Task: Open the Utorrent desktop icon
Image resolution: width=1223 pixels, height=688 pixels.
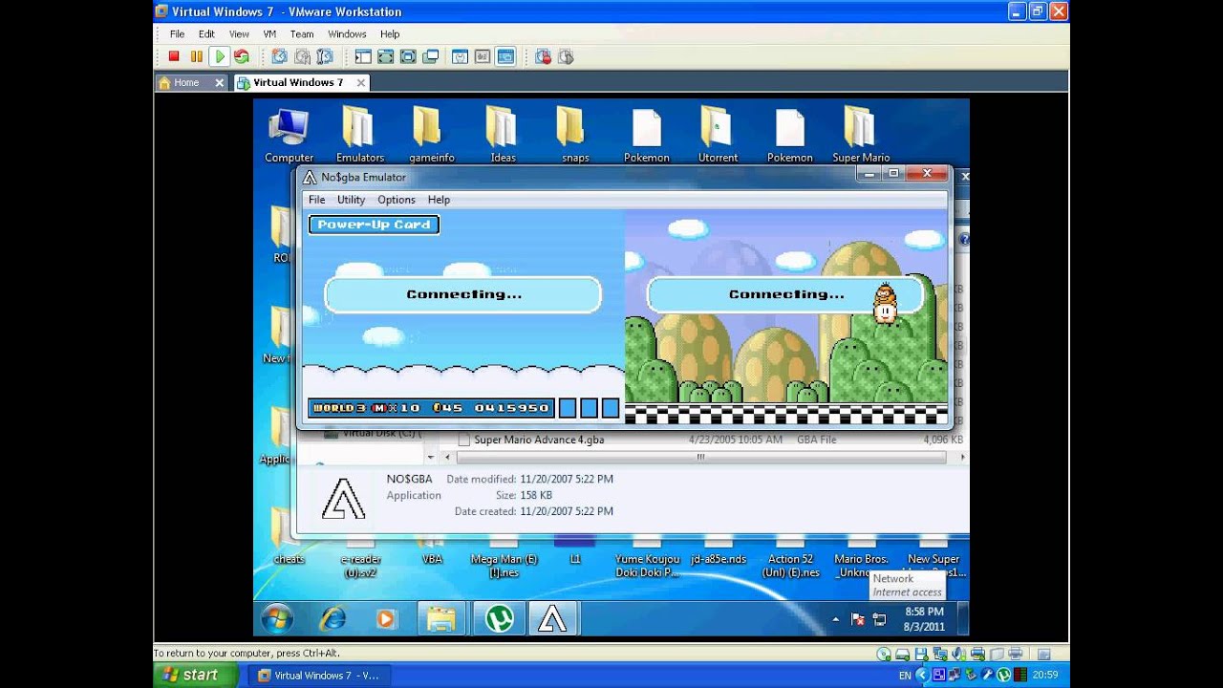Action: (718, 135)
